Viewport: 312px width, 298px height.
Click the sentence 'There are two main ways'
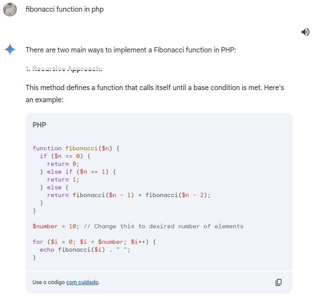[x=131, y=50]
